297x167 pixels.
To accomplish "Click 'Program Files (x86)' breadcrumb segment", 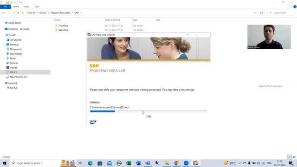I will 60,13.
